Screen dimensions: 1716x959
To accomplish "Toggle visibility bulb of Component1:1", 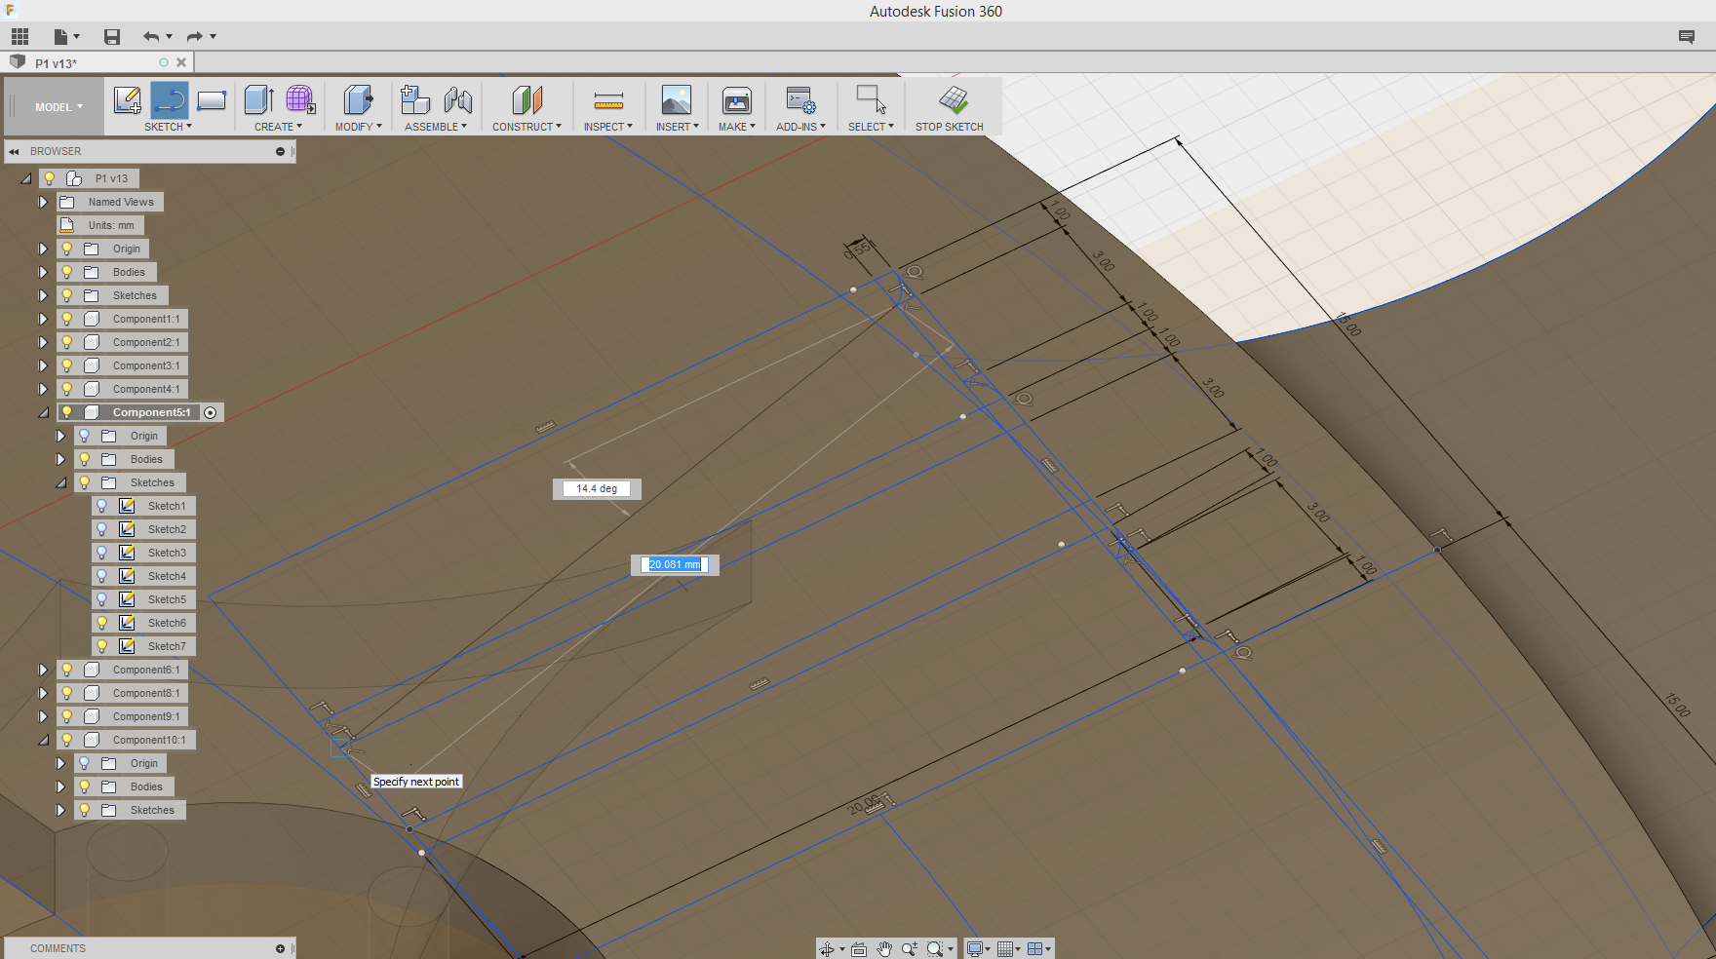I will point(66,319).
